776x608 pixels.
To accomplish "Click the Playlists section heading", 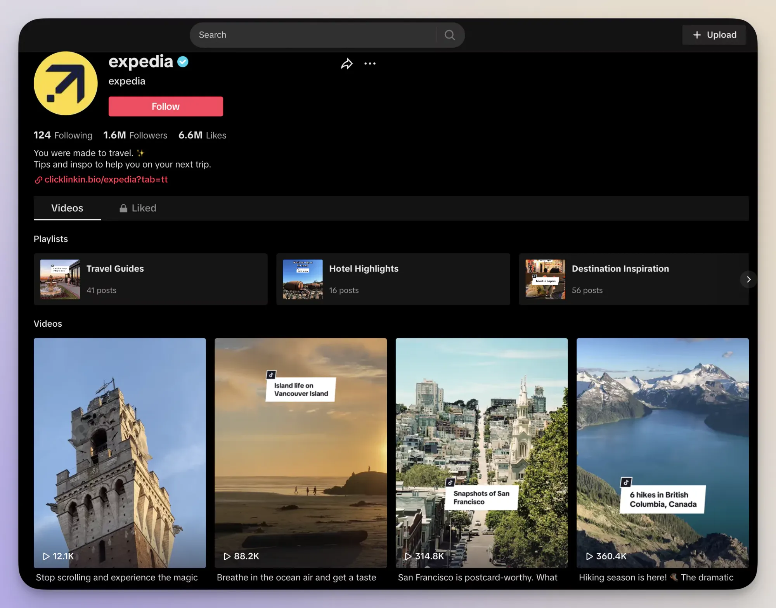I will pos(51,239).
